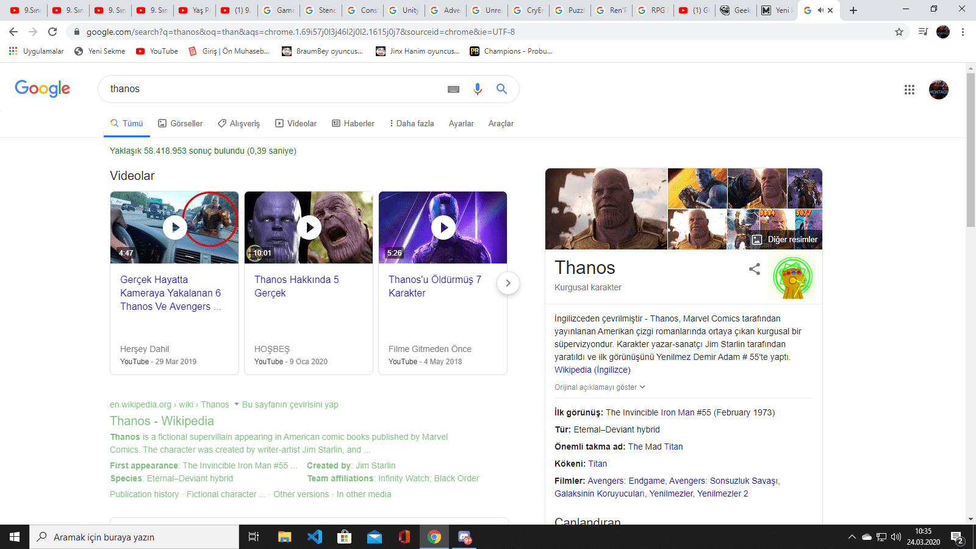Viewport: 976px width, 549px height.
Task: Switch to Görseller tab
Action: [180, 123]
